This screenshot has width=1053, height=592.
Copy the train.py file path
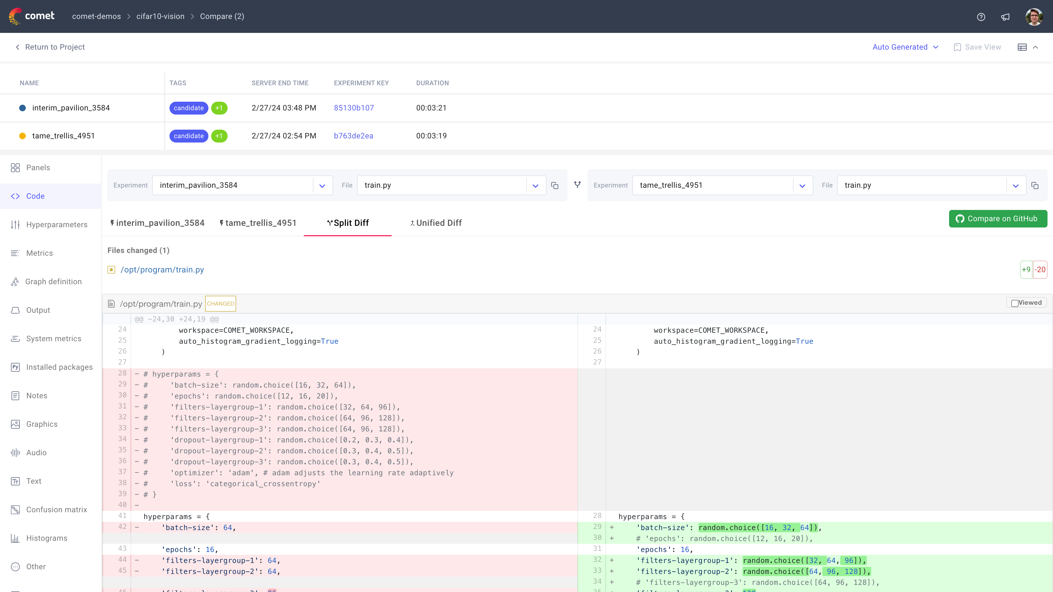point(555,185)
